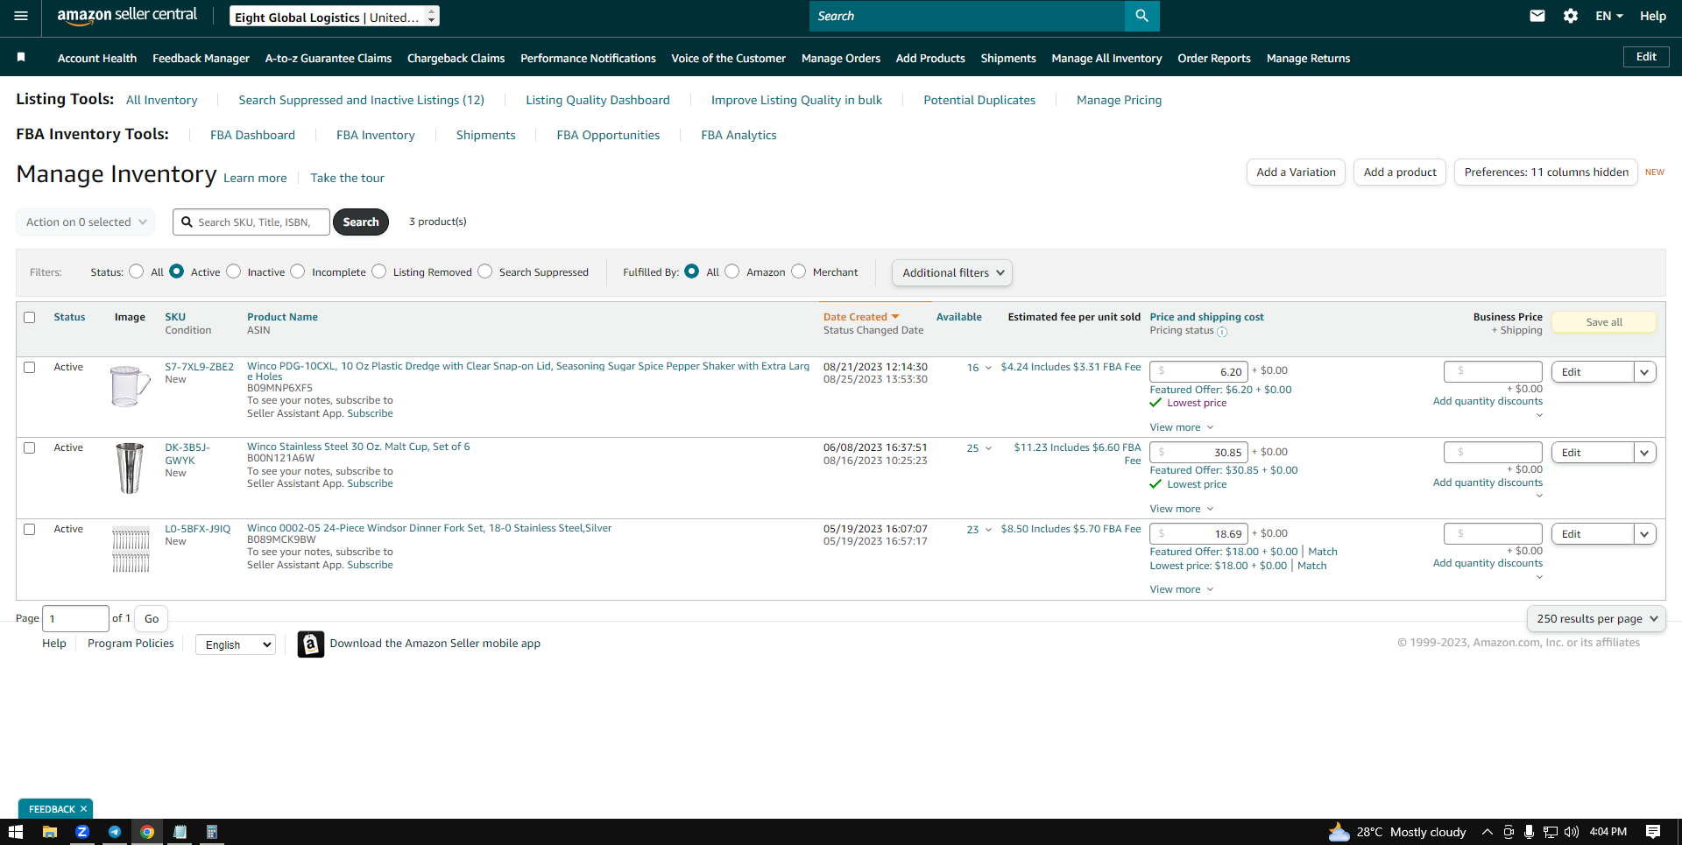Open the settings gear icon
This screenshot has width=1682, height=845.
(x=1571, y=16)
